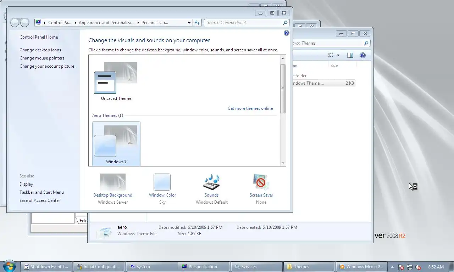
Task: Click the Window Color text link
Action: (162, 195)
